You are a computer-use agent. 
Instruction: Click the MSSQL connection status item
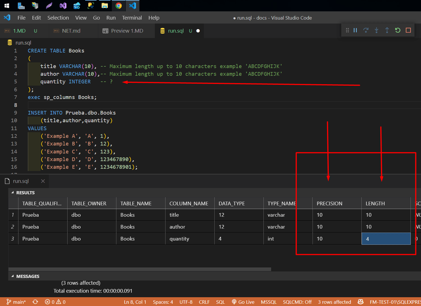(x=268, y=302)
